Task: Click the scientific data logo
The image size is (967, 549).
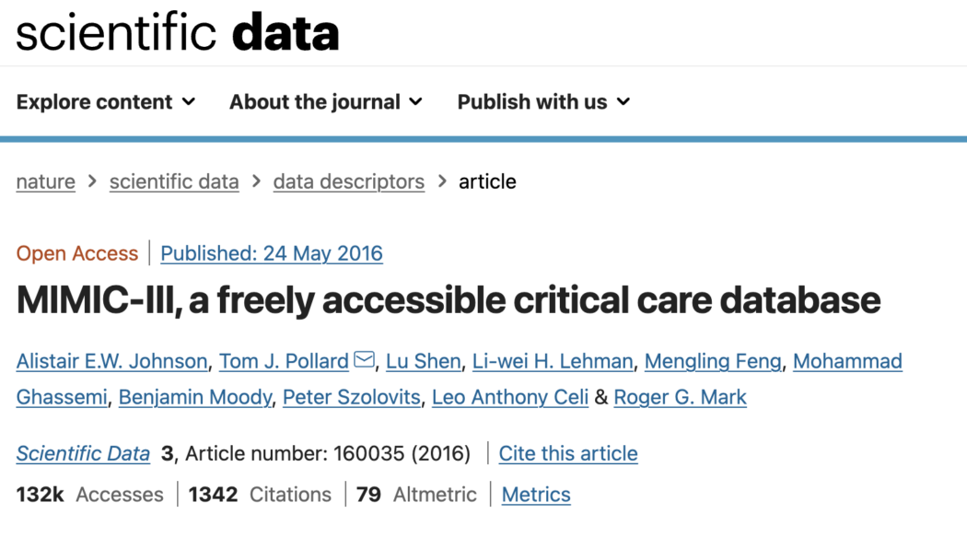Action: 177,33
